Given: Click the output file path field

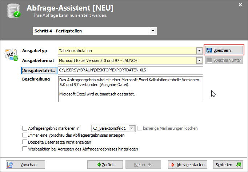Looking at the screenshot, I should tap(130, 70).
